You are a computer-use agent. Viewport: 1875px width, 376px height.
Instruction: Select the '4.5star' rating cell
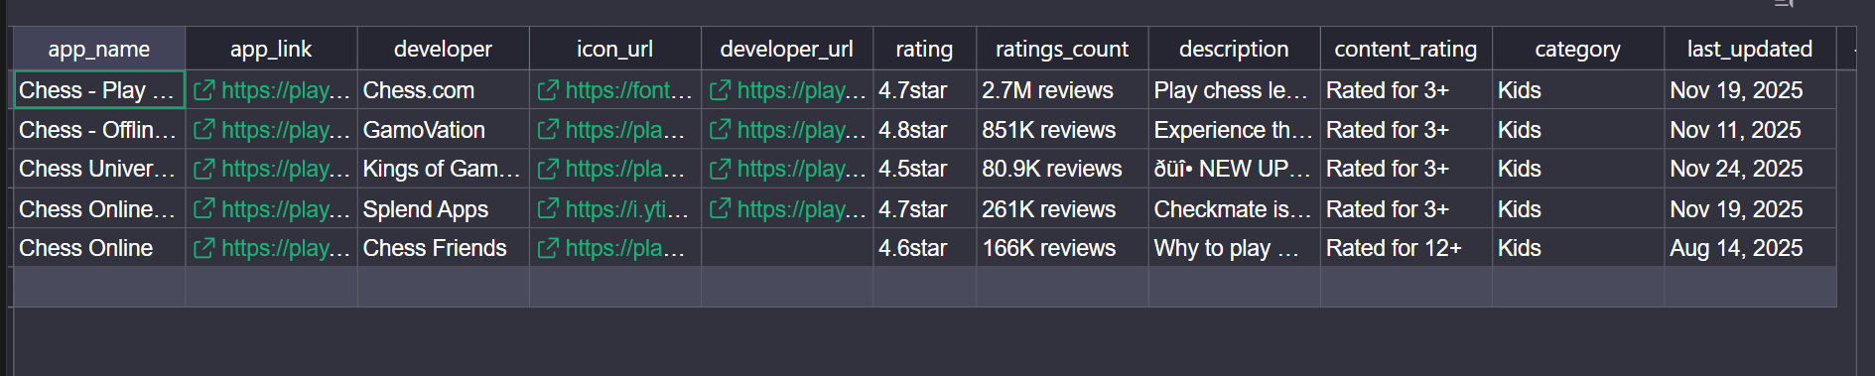[x=924, y=170]
